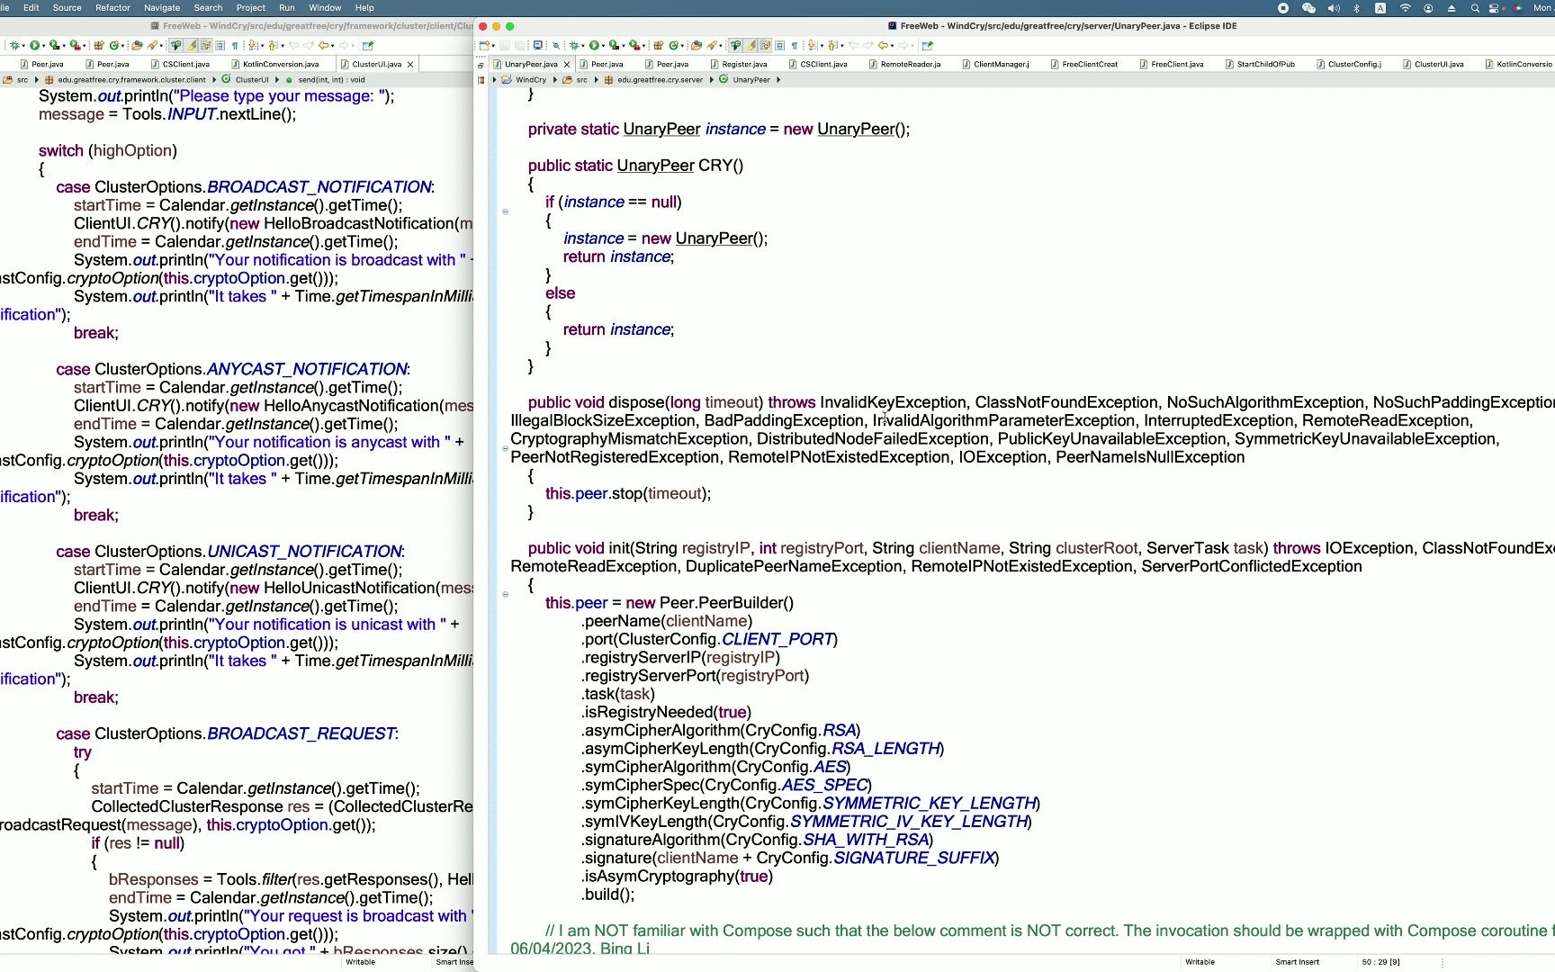Click Search flashlight icon in UnaryPeer window
Screen dimensions: 1555x972
[712, 45]
